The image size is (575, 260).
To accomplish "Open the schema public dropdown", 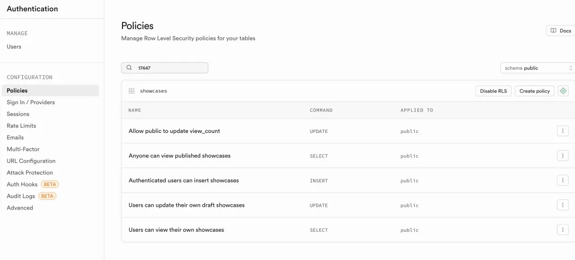I will 537,68.
